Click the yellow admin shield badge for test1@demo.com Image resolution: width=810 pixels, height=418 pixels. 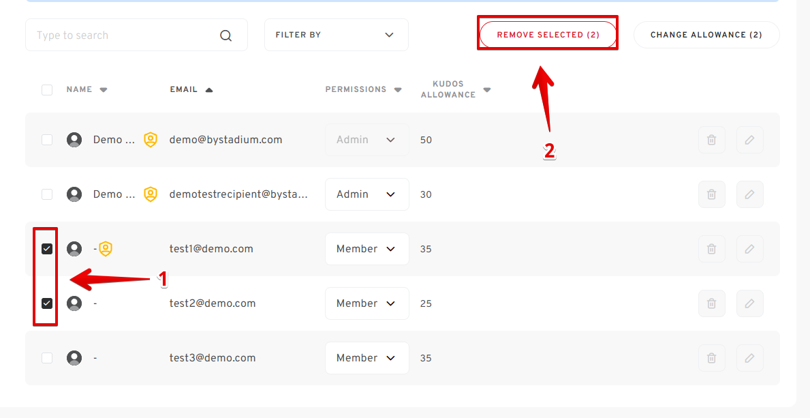[x=106, y=249]
